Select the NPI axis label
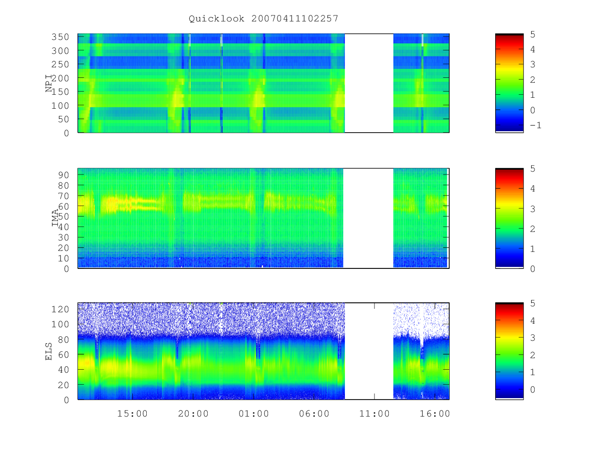Viewport: 599px width, 449px height. pyautogui.click(x=49, y=83)
